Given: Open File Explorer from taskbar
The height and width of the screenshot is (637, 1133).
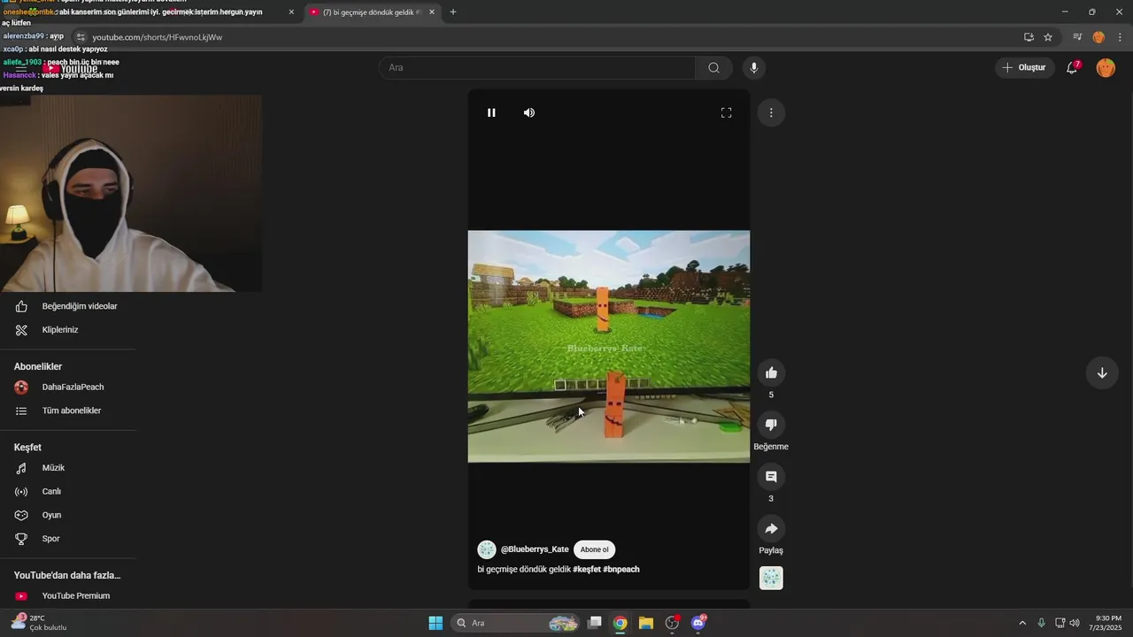Looking at the screenshot, I should click(x=646, y=623).
